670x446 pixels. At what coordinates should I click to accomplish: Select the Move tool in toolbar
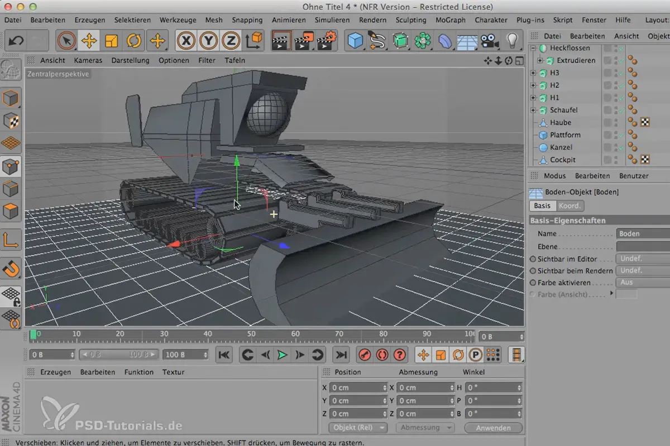(x=89, y=41)
